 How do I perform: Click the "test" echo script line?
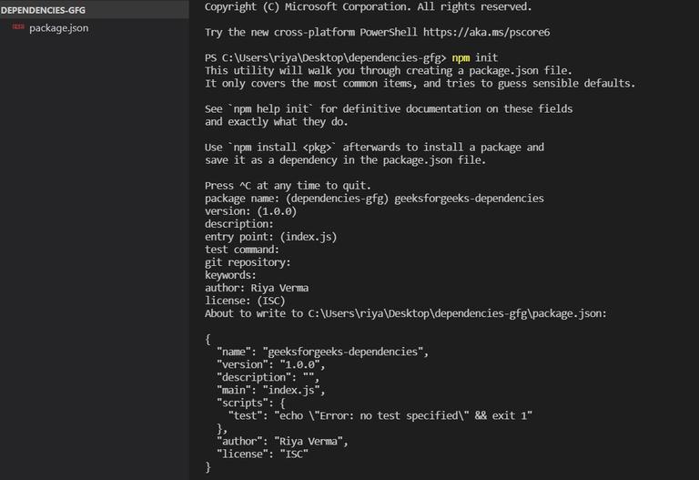(x=380, y=415)
